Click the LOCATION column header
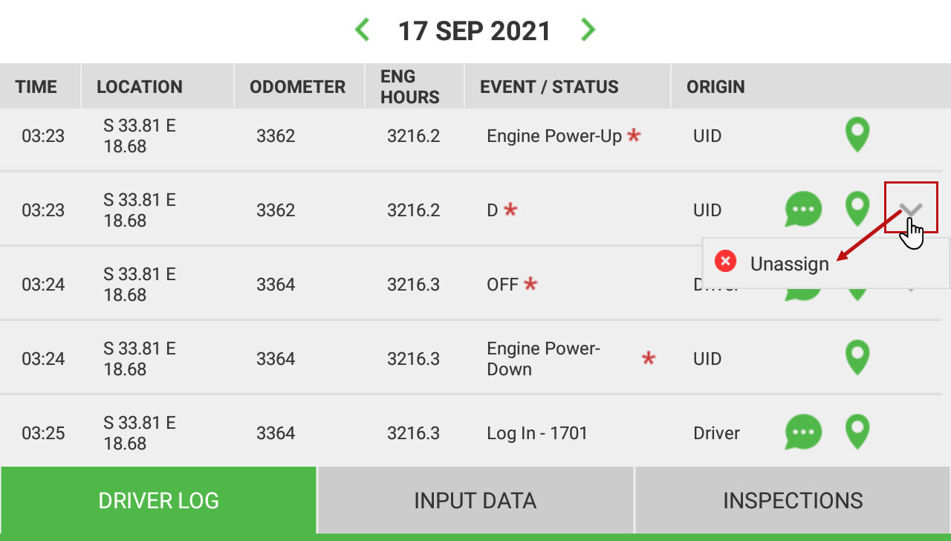The image size is (951, 541). [140, 87]
